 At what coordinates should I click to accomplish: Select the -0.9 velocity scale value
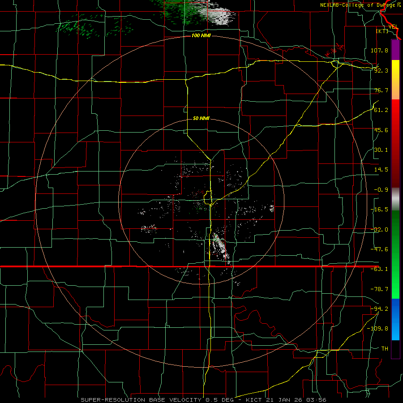[x=381, y=190]
